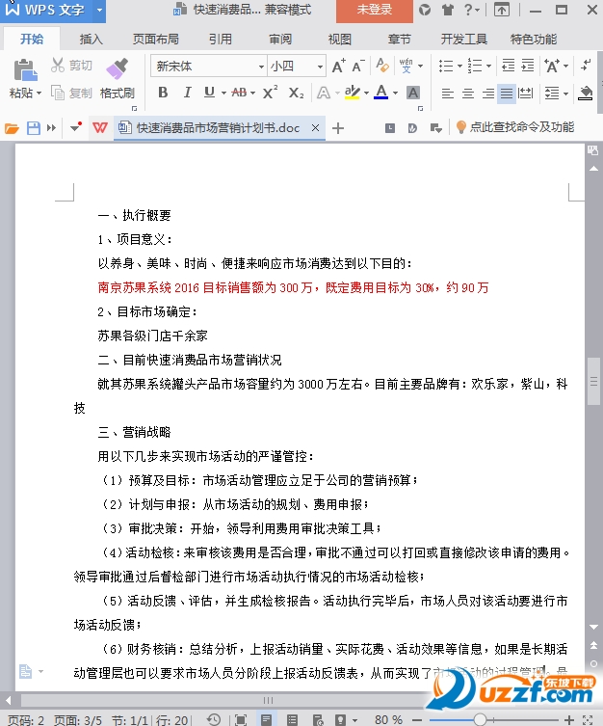
Task: Open the 审阅 ribbon tab
Action: pos(280,40)
